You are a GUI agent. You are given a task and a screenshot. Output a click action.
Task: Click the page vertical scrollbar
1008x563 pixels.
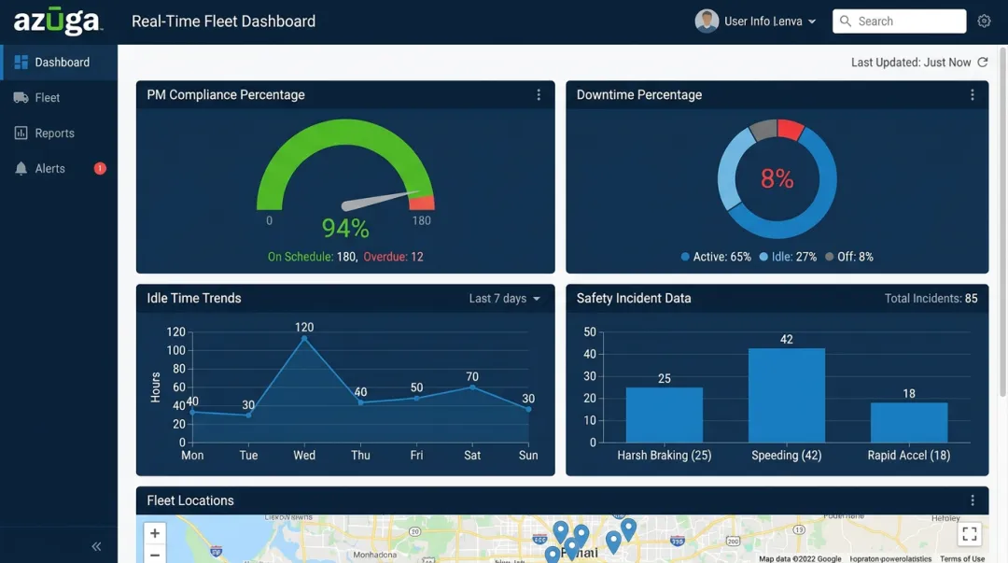tap(1002, 222)
